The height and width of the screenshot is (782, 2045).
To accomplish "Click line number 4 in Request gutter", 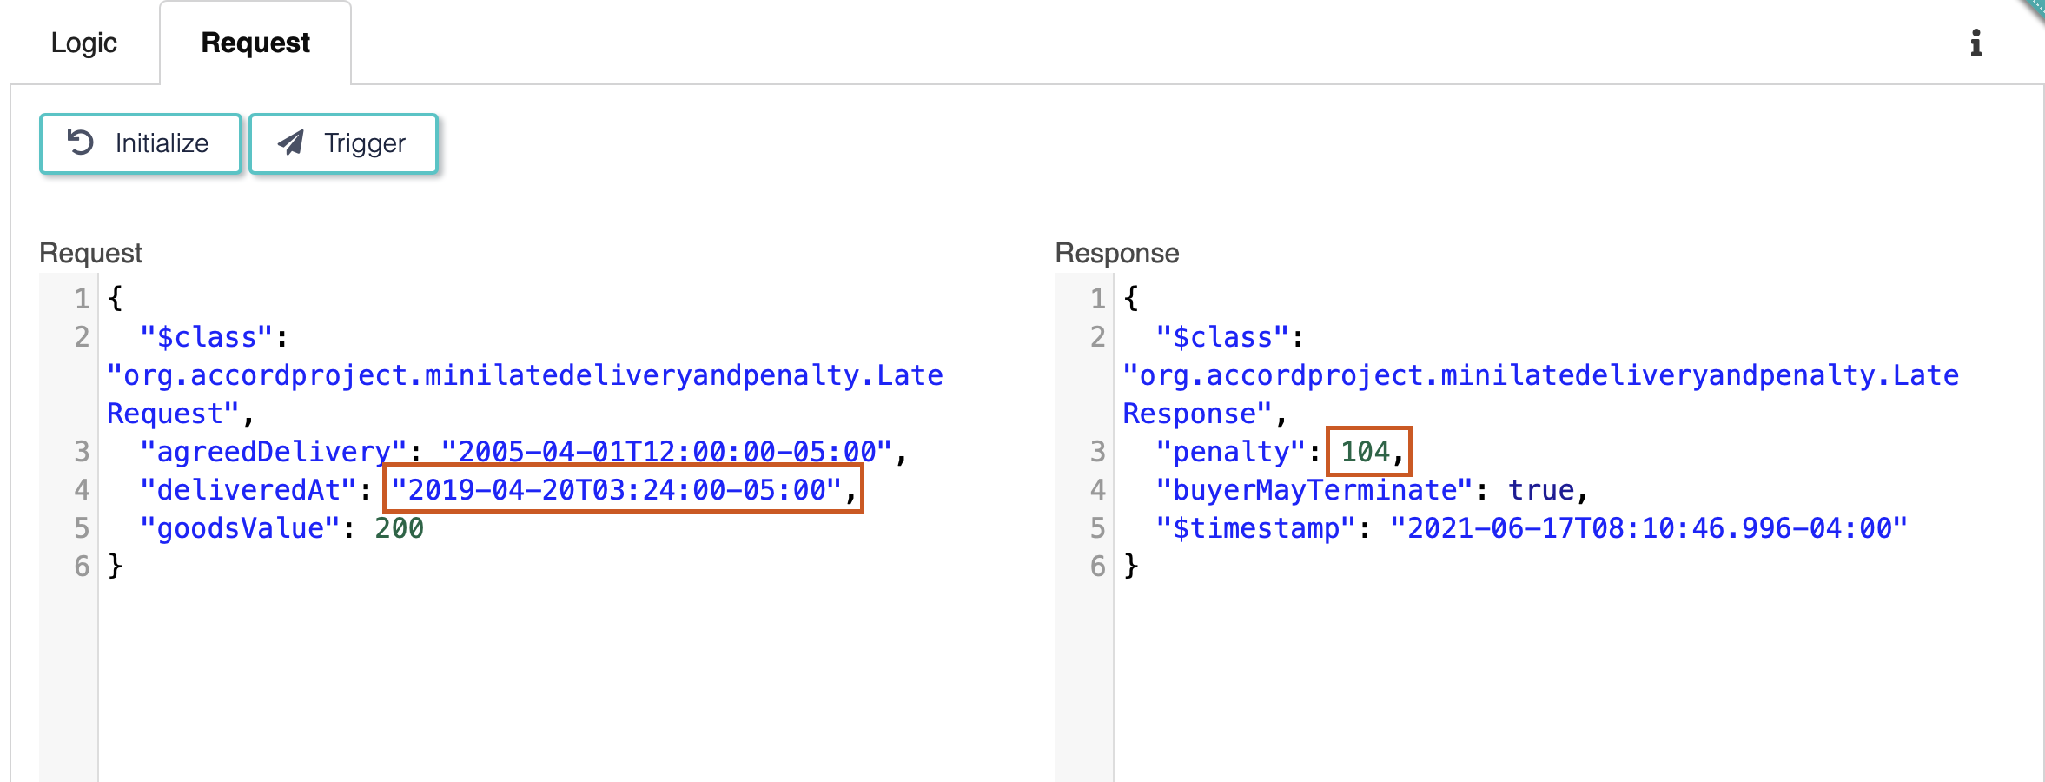I will point(82,490).
